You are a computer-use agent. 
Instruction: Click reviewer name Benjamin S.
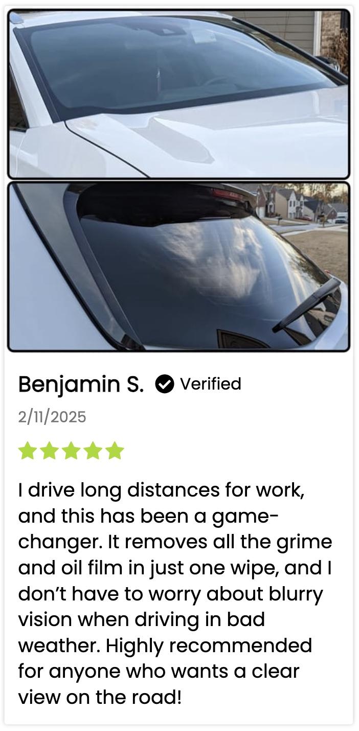(x=81, y=384)
